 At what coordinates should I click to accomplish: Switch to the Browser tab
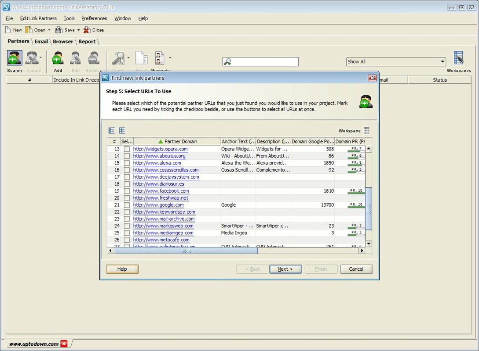63,41
